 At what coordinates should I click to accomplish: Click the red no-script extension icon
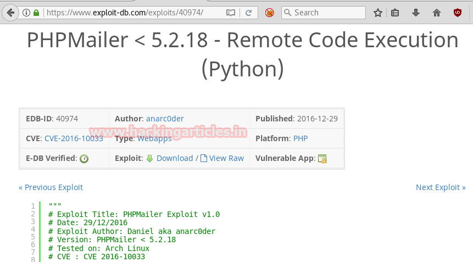pos(269,13)
